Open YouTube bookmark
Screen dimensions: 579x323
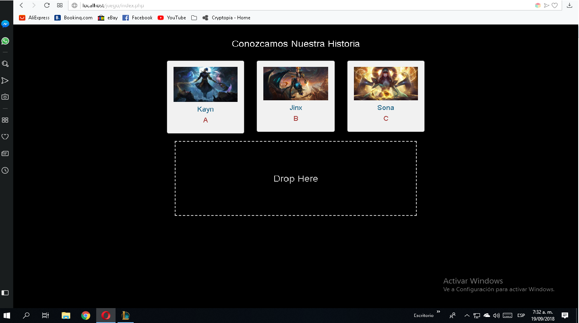[x=172, y=18]
